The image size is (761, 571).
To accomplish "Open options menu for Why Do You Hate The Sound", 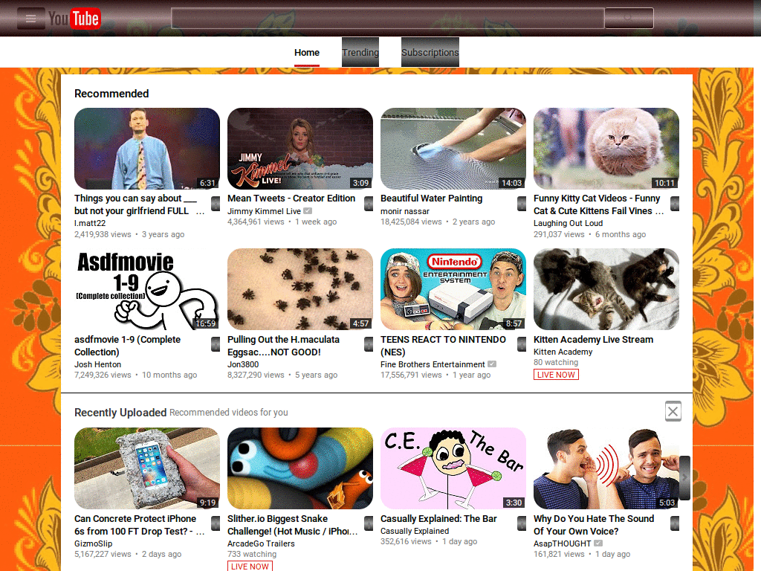I will 675,523.
